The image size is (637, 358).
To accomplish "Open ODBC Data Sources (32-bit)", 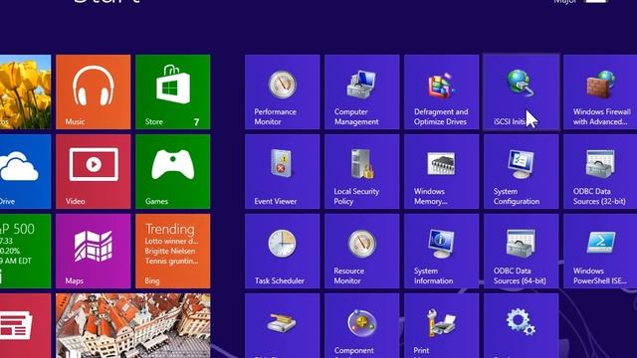I will point(600,172).
